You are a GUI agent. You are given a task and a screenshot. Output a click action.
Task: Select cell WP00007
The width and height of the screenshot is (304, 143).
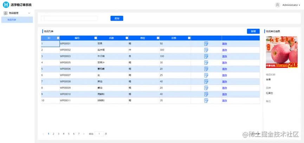[78, 75]
